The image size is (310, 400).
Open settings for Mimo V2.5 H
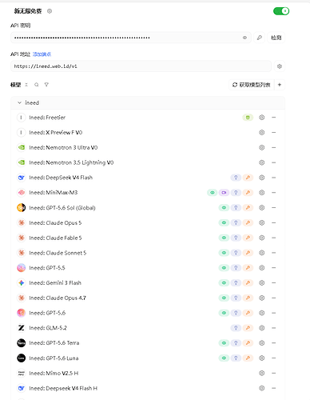(x=262, y=373)
